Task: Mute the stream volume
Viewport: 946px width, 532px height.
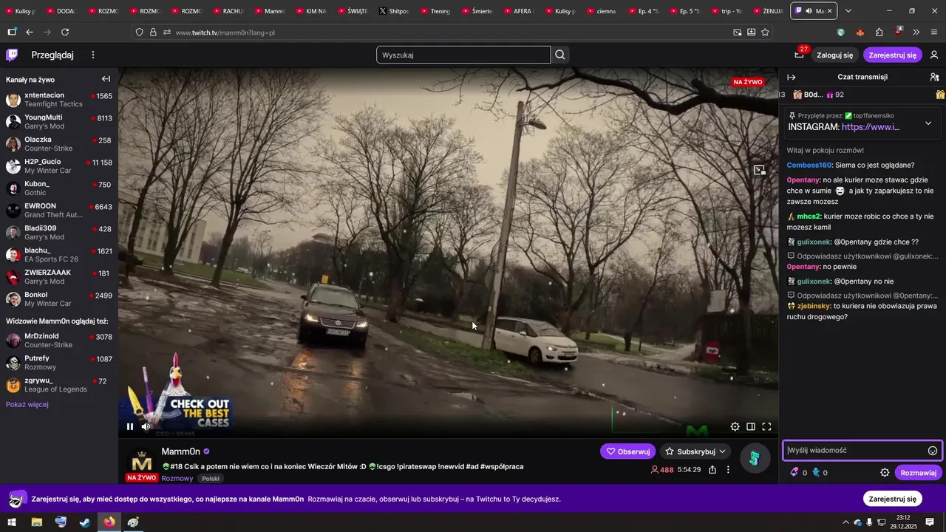Action: coord(146,426)
